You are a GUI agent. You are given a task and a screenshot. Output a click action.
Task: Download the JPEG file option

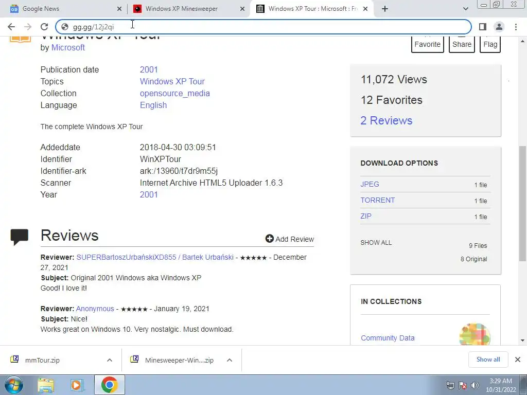370,185
